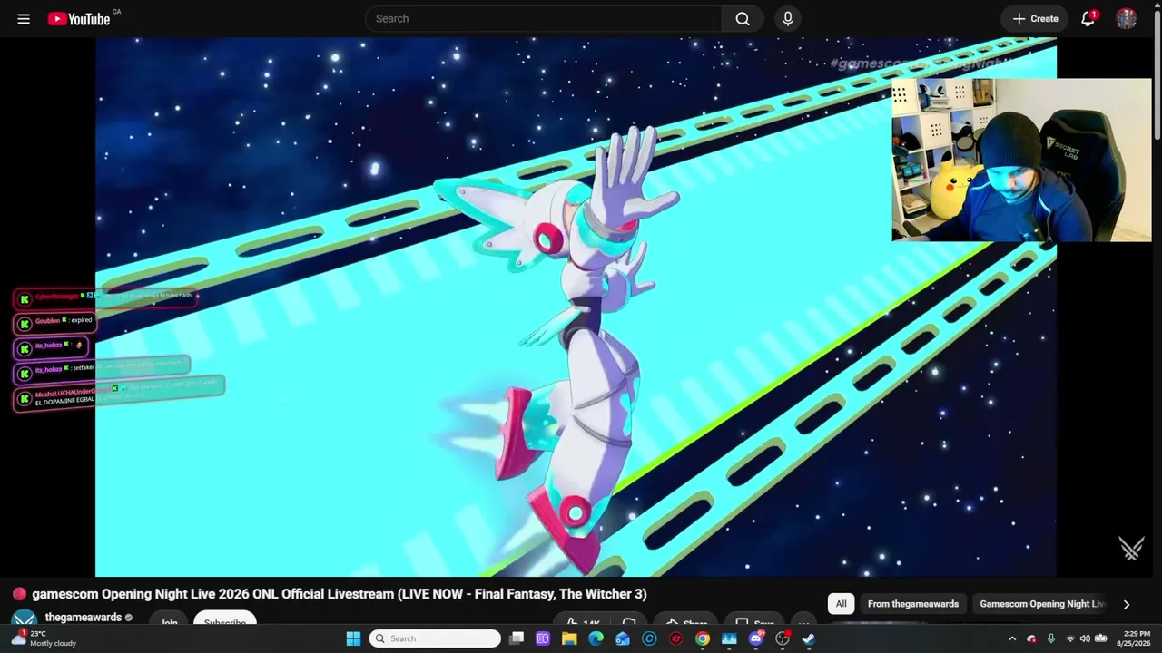The height and width of the screenshot is (653, 1162).
Task: Open the Windows Start menu
Action: pos(353,638)
